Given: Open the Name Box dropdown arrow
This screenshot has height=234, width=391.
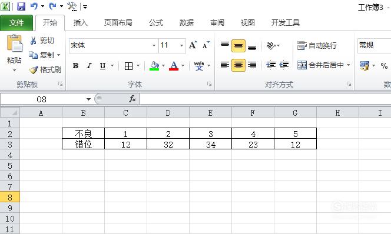Looking at the screenshot, I should click(x=88, y=99).
